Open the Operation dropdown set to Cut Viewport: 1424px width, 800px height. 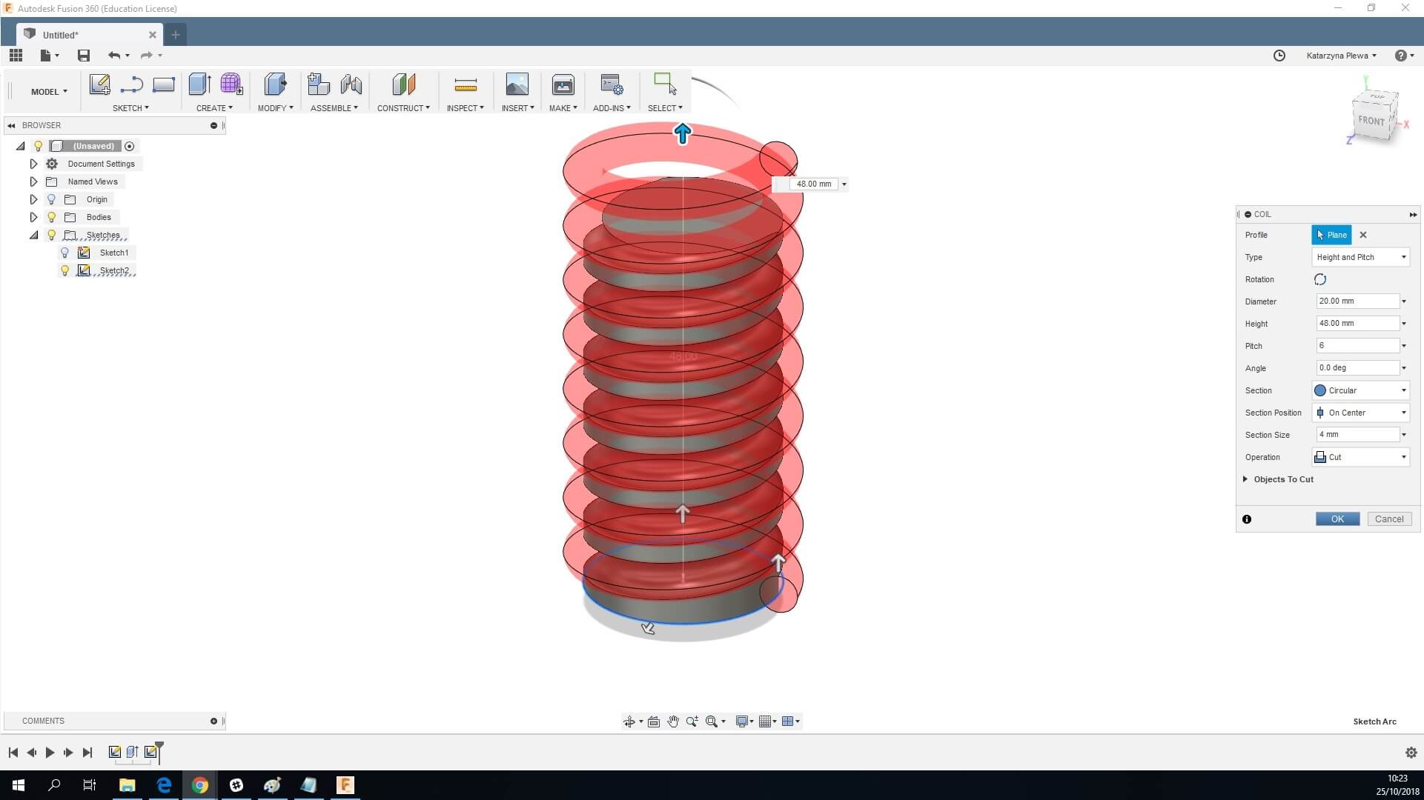click(1360, 457)
